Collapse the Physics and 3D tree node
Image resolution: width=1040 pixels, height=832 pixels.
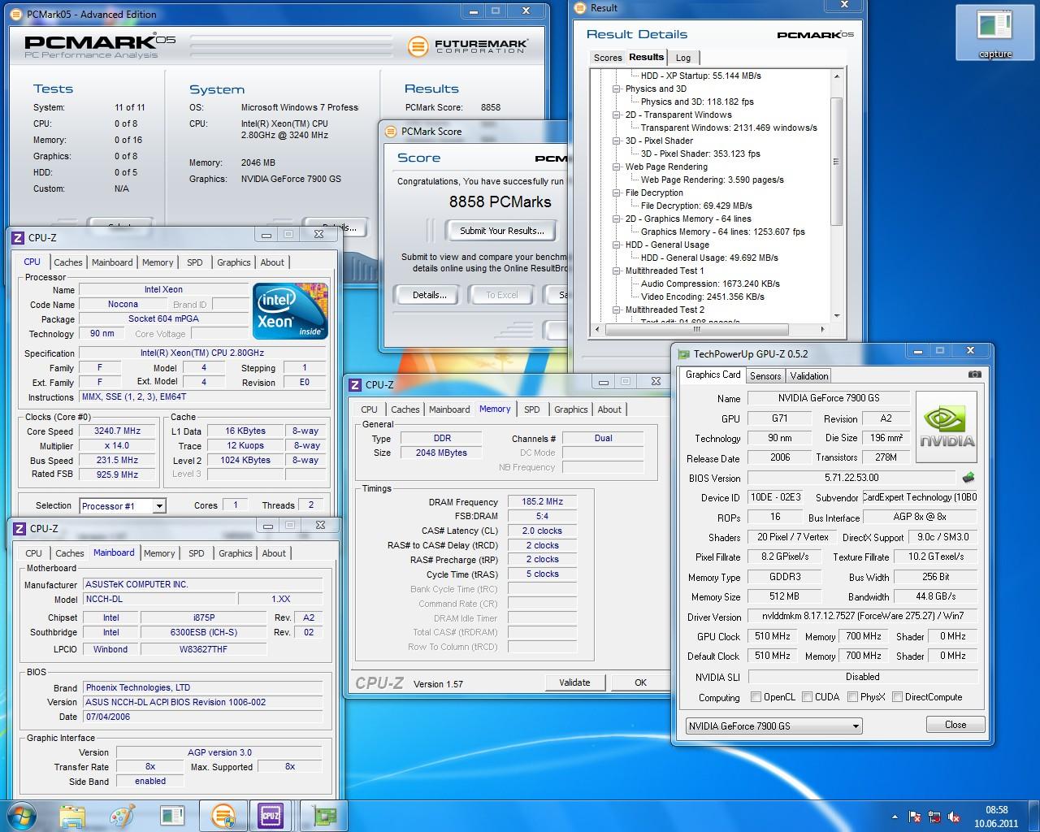[x=617, y=89]
